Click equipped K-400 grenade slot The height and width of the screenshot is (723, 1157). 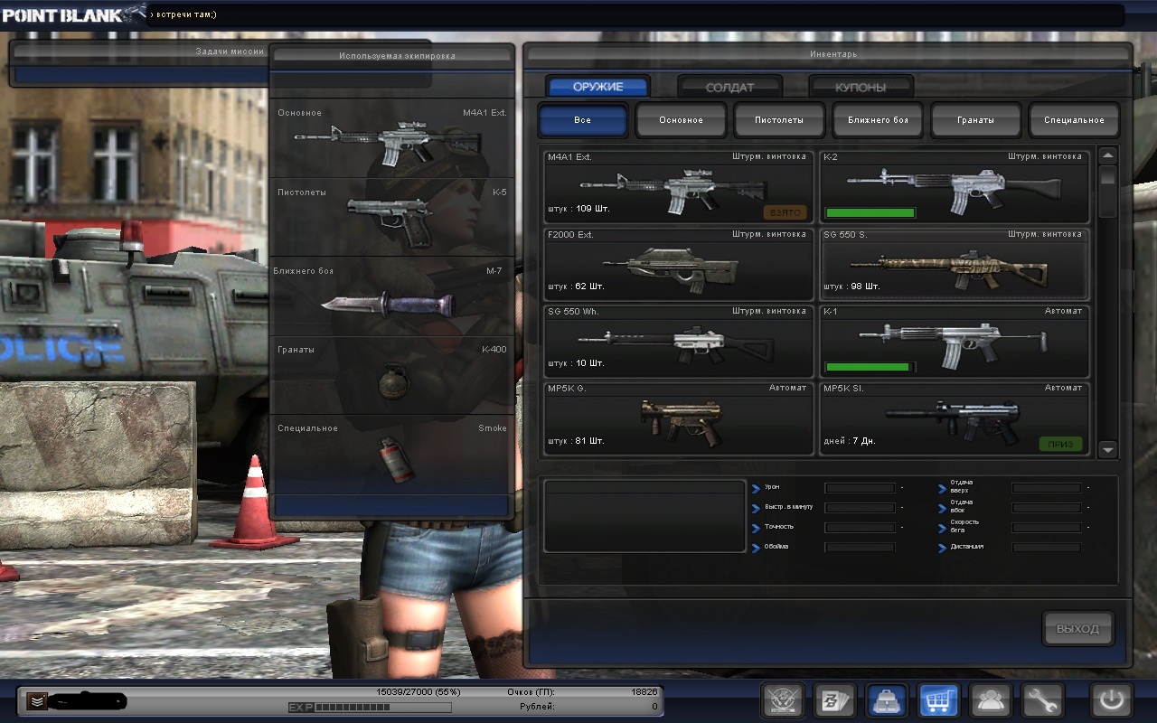click(x=392, y=375)
